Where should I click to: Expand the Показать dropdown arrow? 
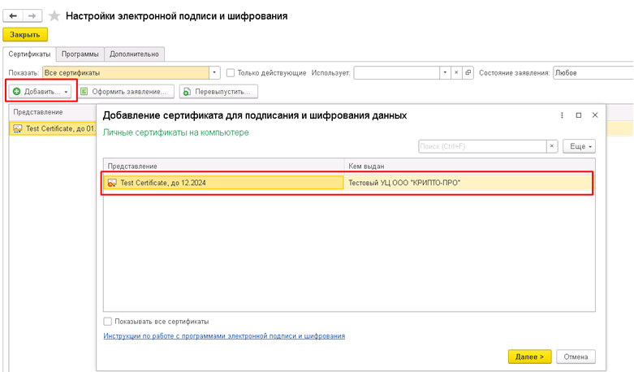[215, 73]
